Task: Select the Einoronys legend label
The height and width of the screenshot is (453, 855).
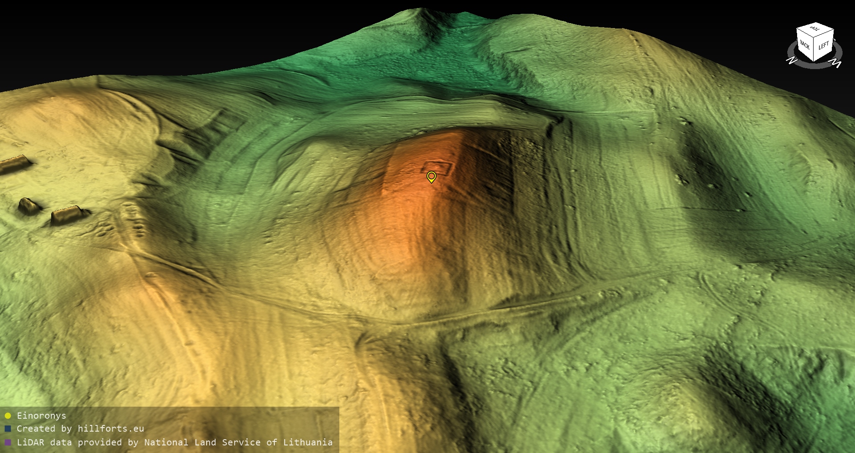Action: click(41, 416)
